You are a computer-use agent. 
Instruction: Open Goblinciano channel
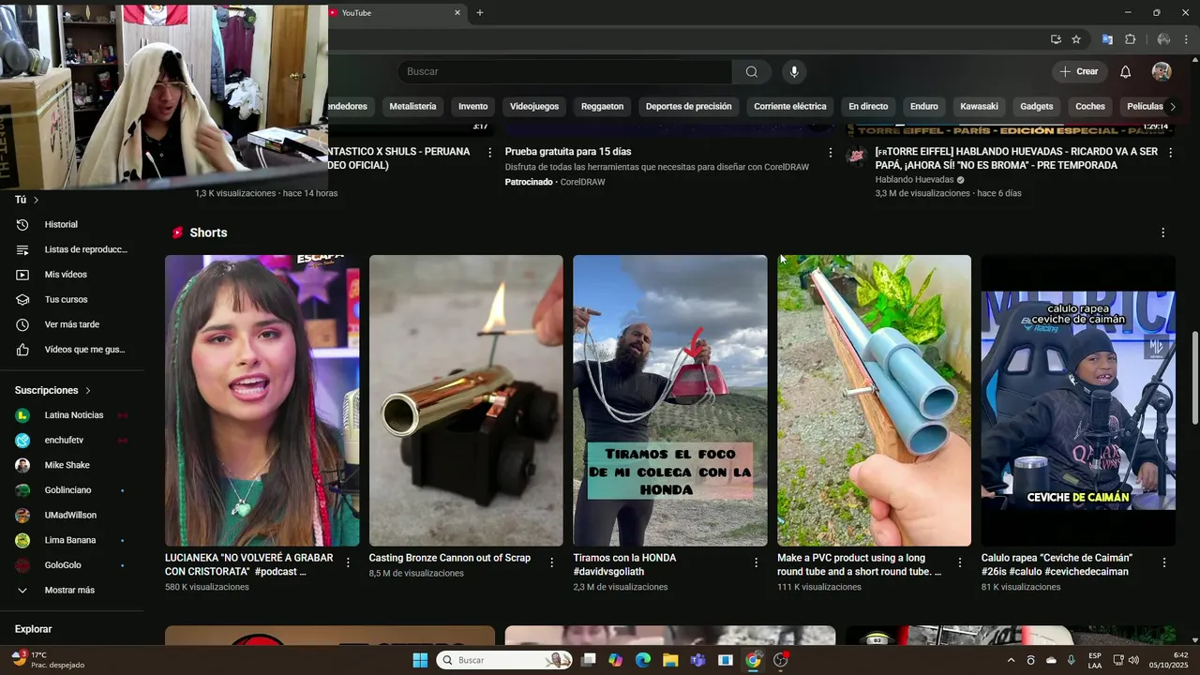point(73,490)
